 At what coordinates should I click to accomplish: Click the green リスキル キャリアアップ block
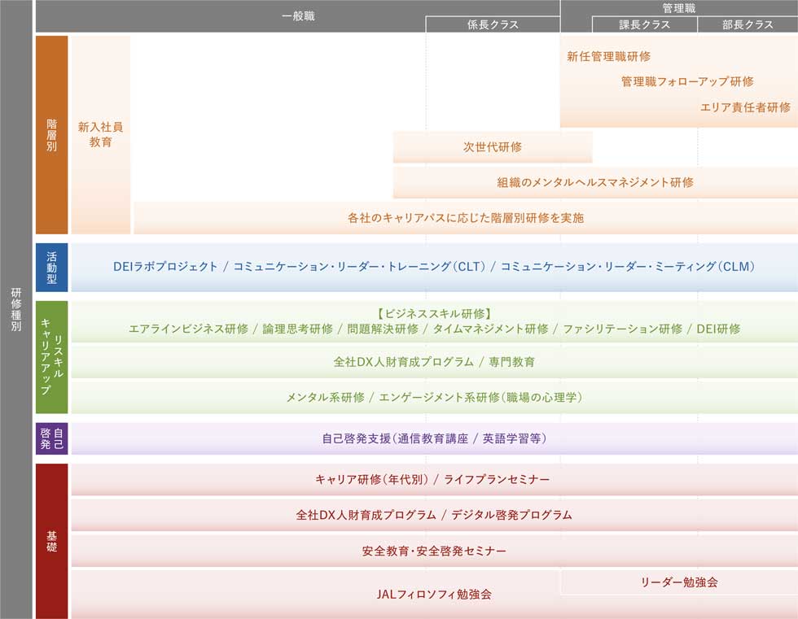coord(51,357)
